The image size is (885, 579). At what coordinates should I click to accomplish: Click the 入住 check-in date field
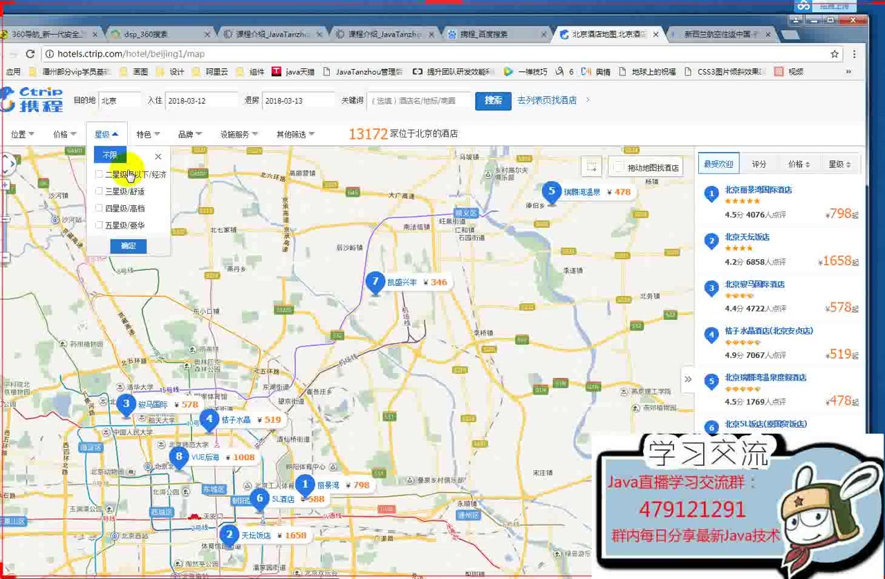click(x=201, y=100)
